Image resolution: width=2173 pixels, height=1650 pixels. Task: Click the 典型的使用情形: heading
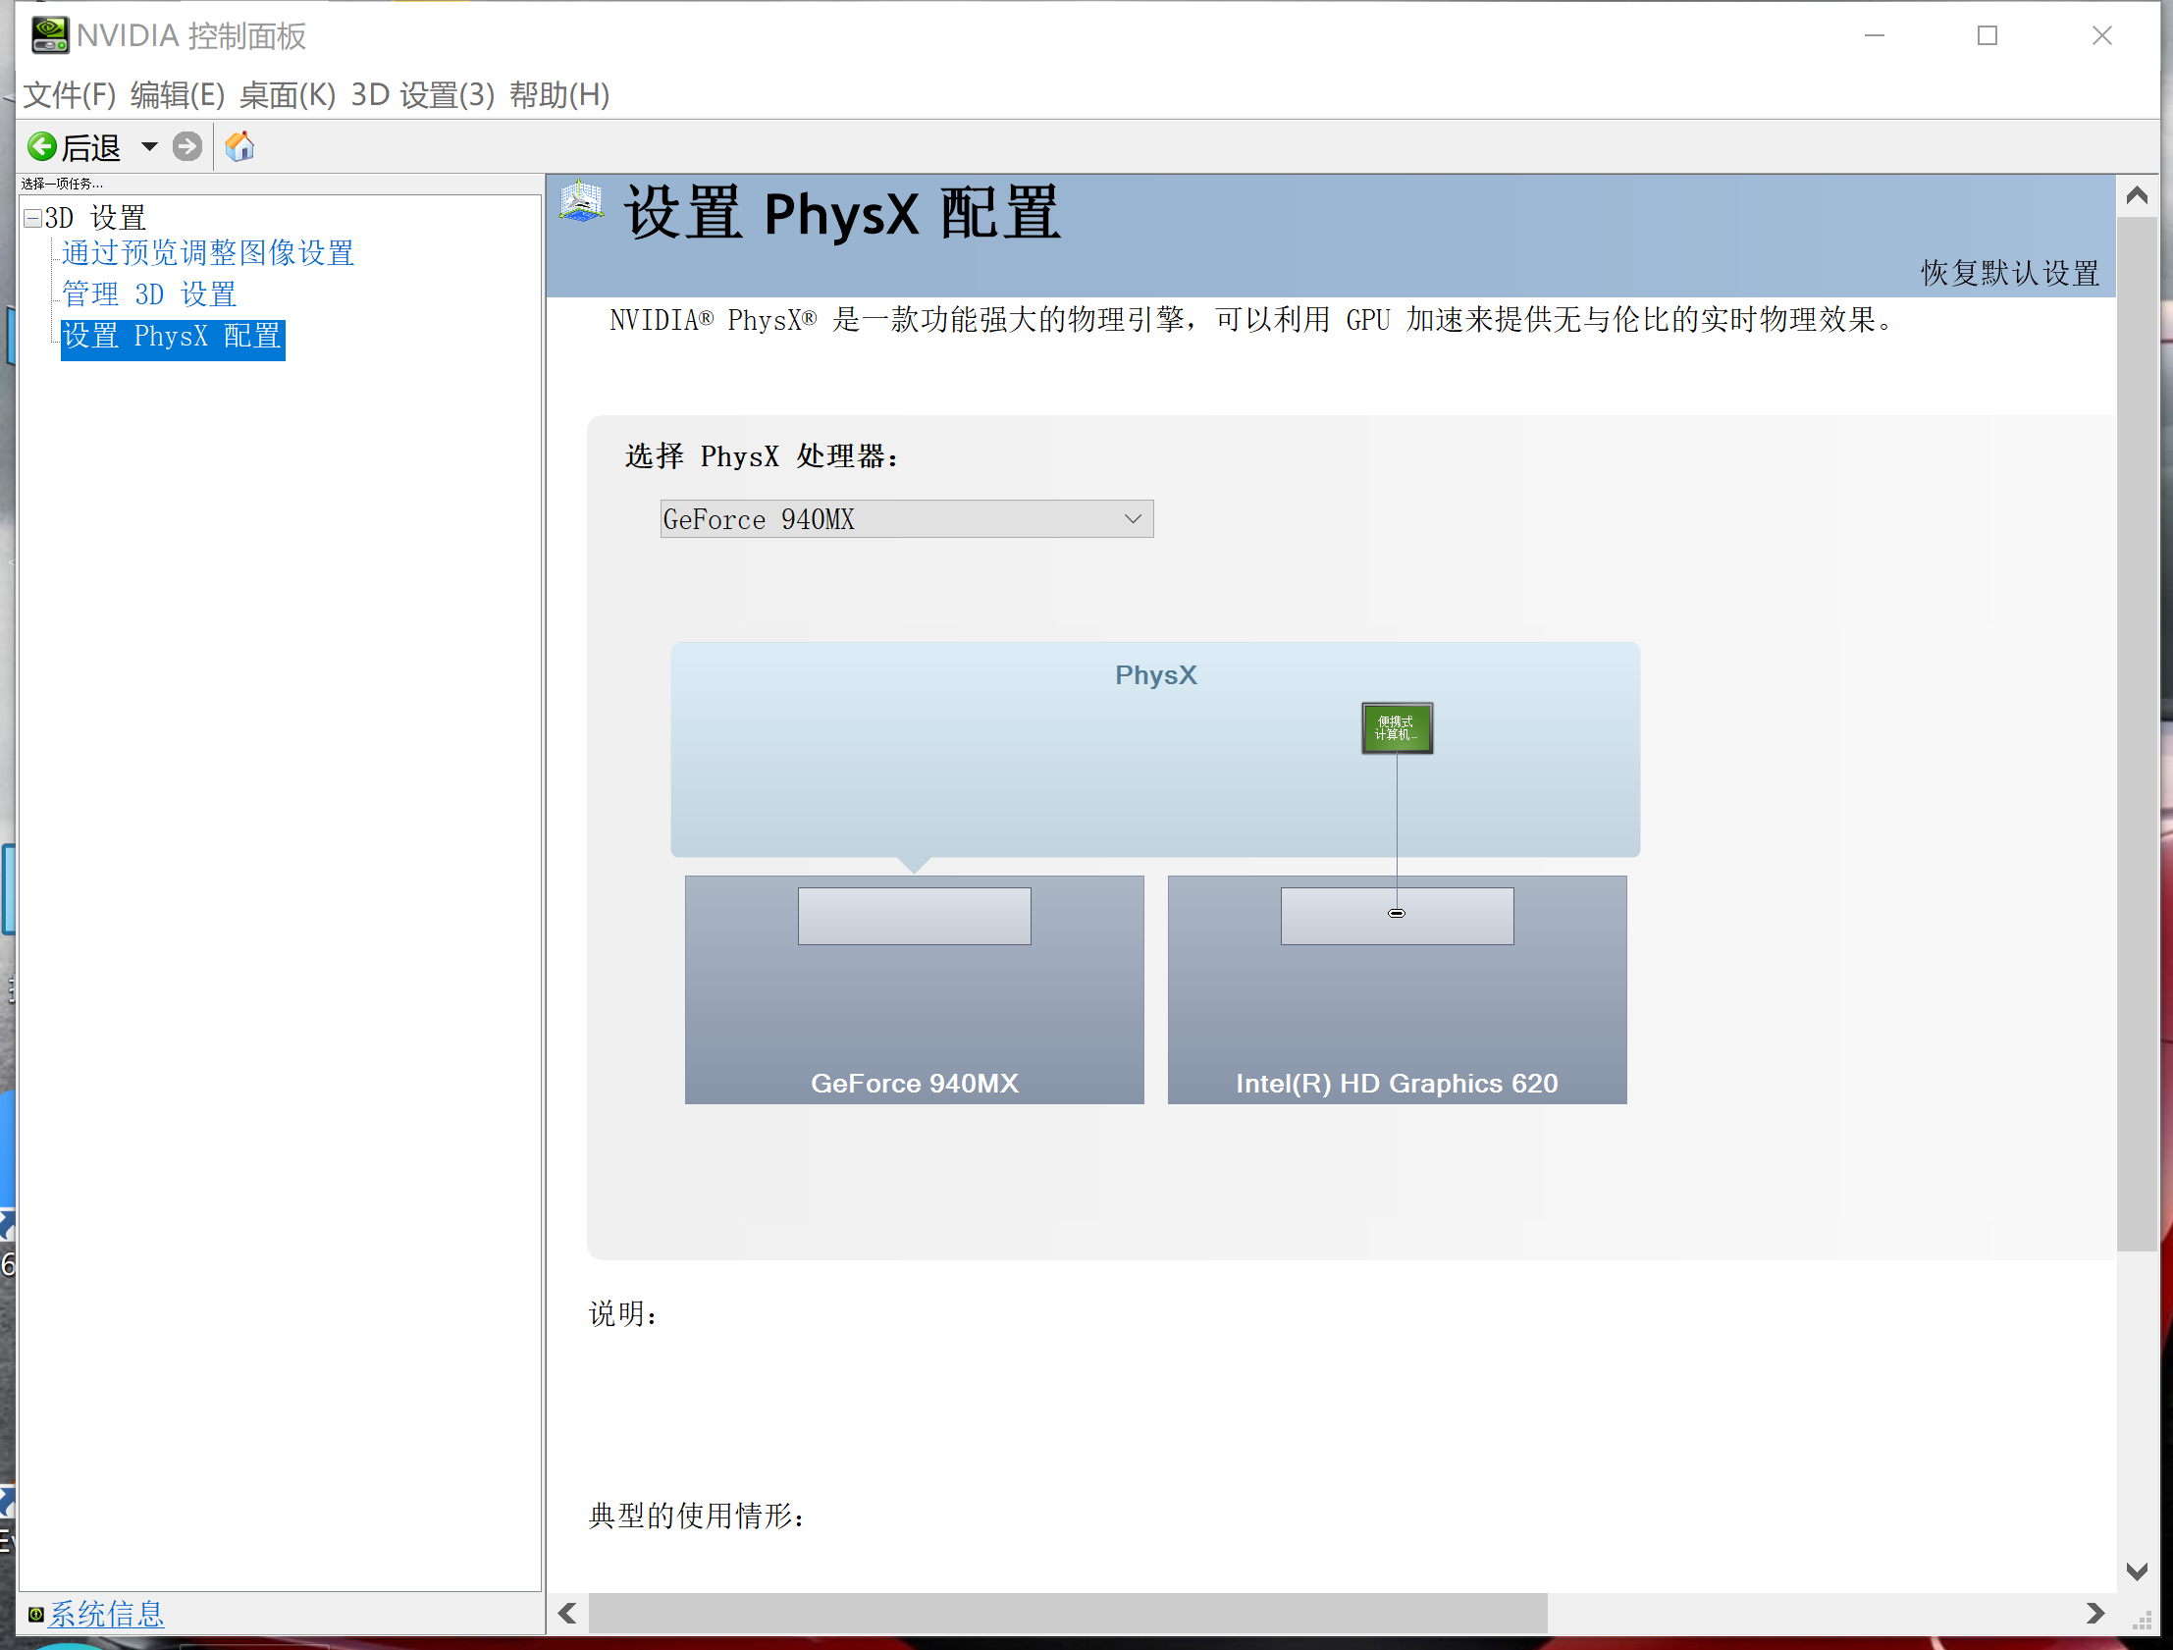(697, 1516)
